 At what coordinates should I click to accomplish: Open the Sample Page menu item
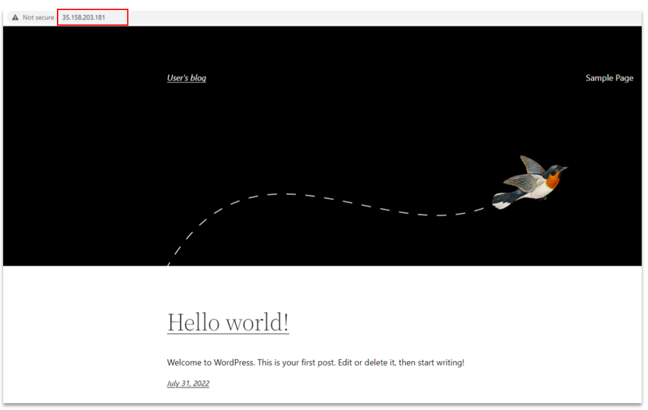click(x=609, y=78)
